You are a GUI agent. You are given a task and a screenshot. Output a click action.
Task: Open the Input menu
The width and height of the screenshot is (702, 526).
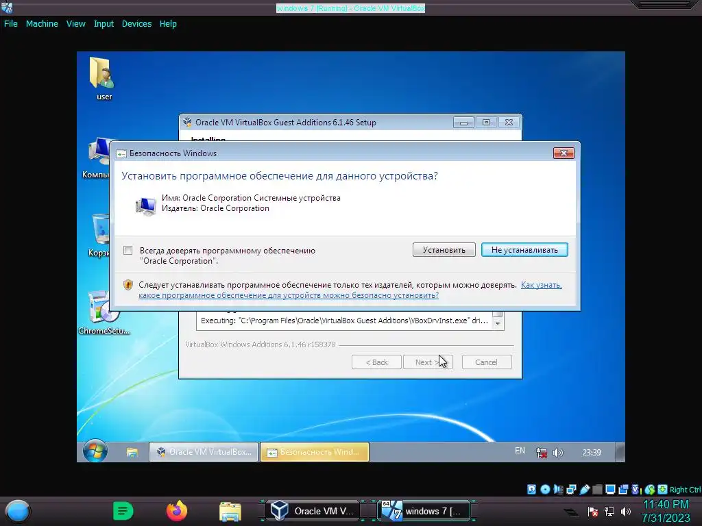coord(104,24)
